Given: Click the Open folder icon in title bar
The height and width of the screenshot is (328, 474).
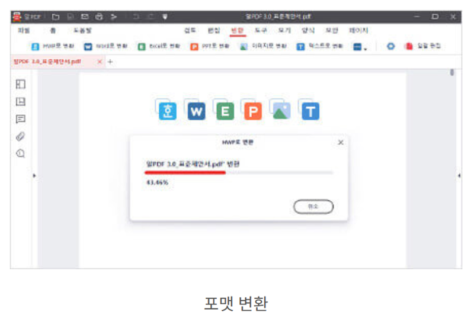Looking at the screenshot, I should 56,17.
